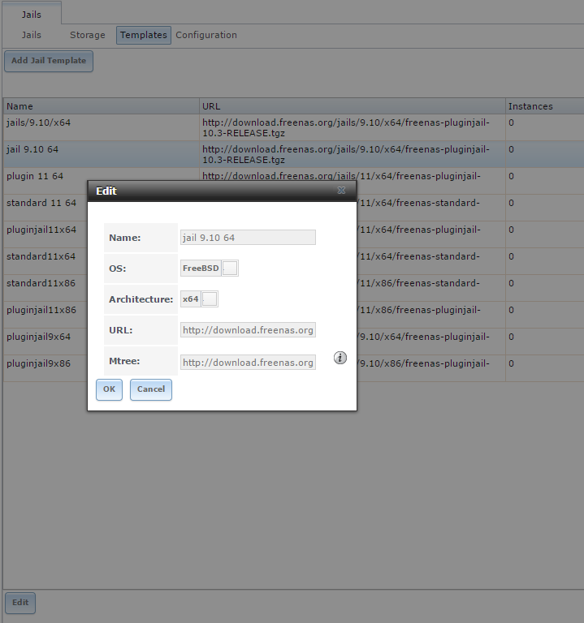Switch to the Jails sub-tab

(31, 35)
